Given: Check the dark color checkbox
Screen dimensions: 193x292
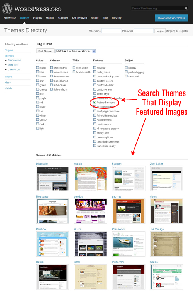Looking at the screenshot, I should click(x=37, y=124).
